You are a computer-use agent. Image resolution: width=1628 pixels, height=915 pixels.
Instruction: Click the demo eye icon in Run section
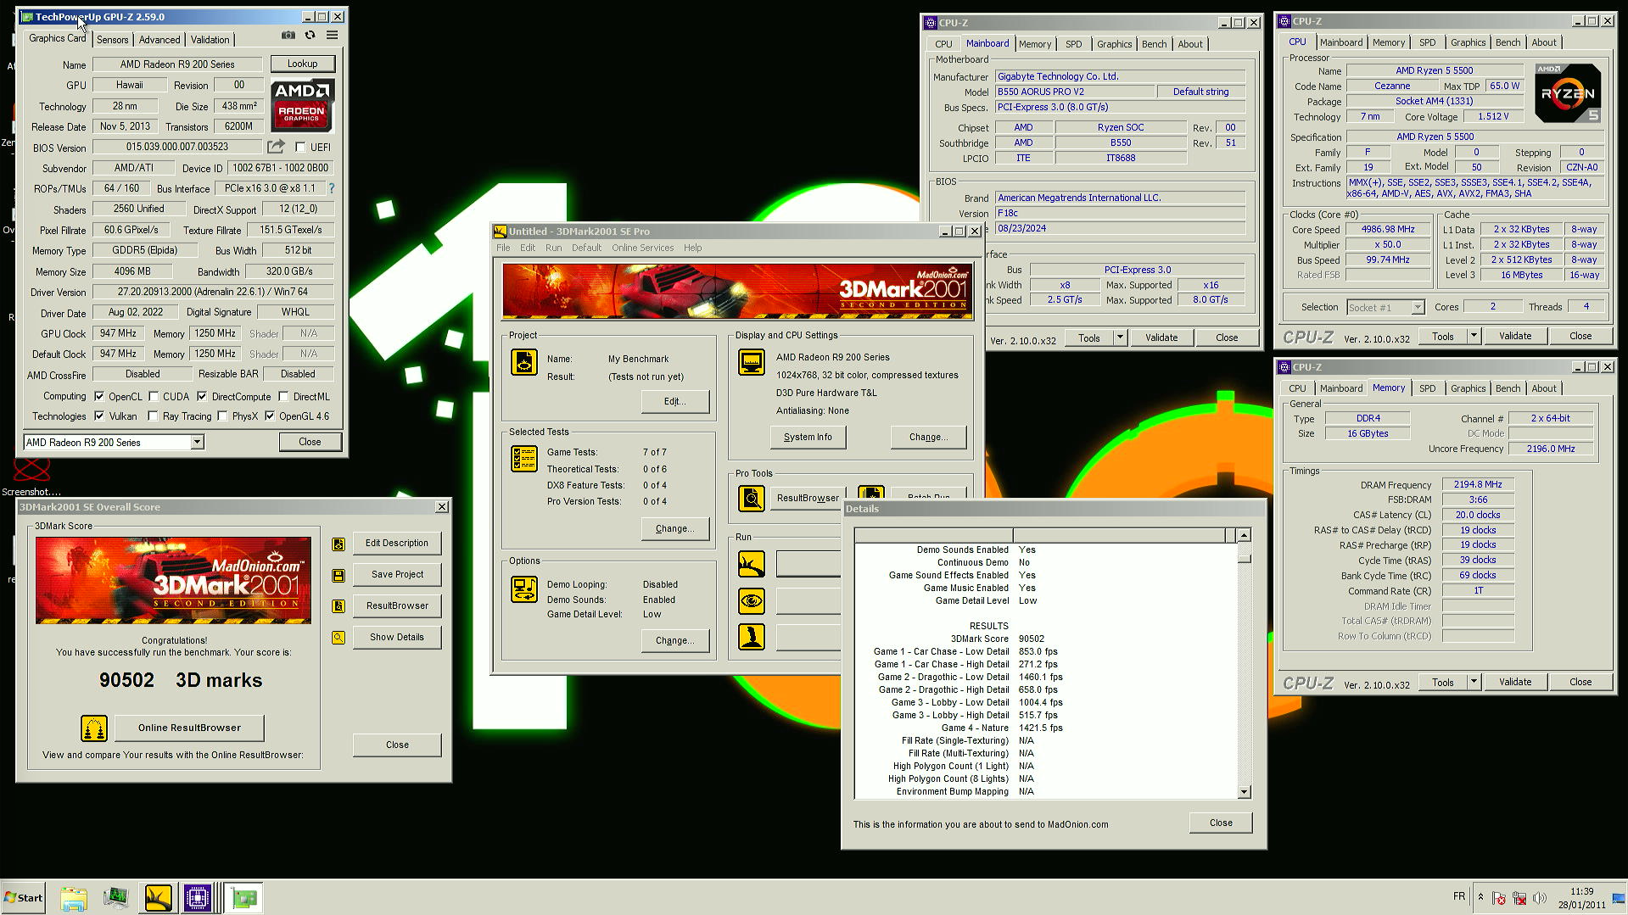pos(752,601)
